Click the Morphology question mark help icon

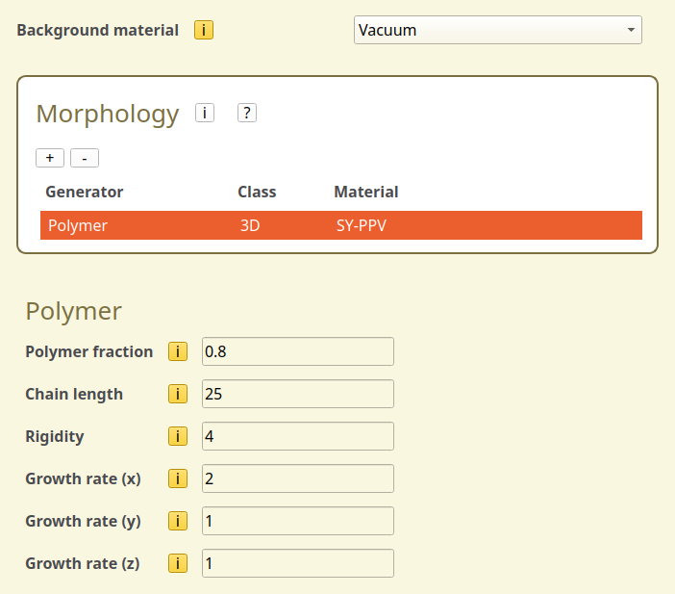[247, 114]
